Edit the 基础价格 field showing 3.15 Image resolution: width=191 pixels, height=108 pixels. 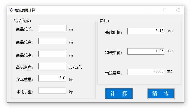pos(146,31)
